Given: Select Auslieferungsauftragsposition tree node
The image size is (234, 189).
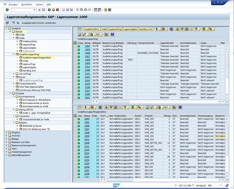Looking at the screenshot, I should pos(37,58).
